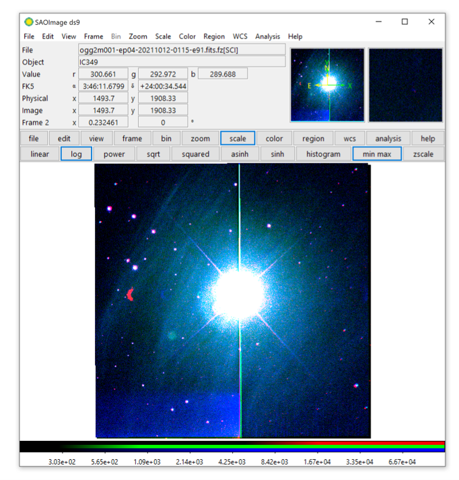Image resolution: width=459 pixels, height=480 pixels.
Task: Click the bin button in button bar
Action: pyautogui.click(x=166, y=138)
